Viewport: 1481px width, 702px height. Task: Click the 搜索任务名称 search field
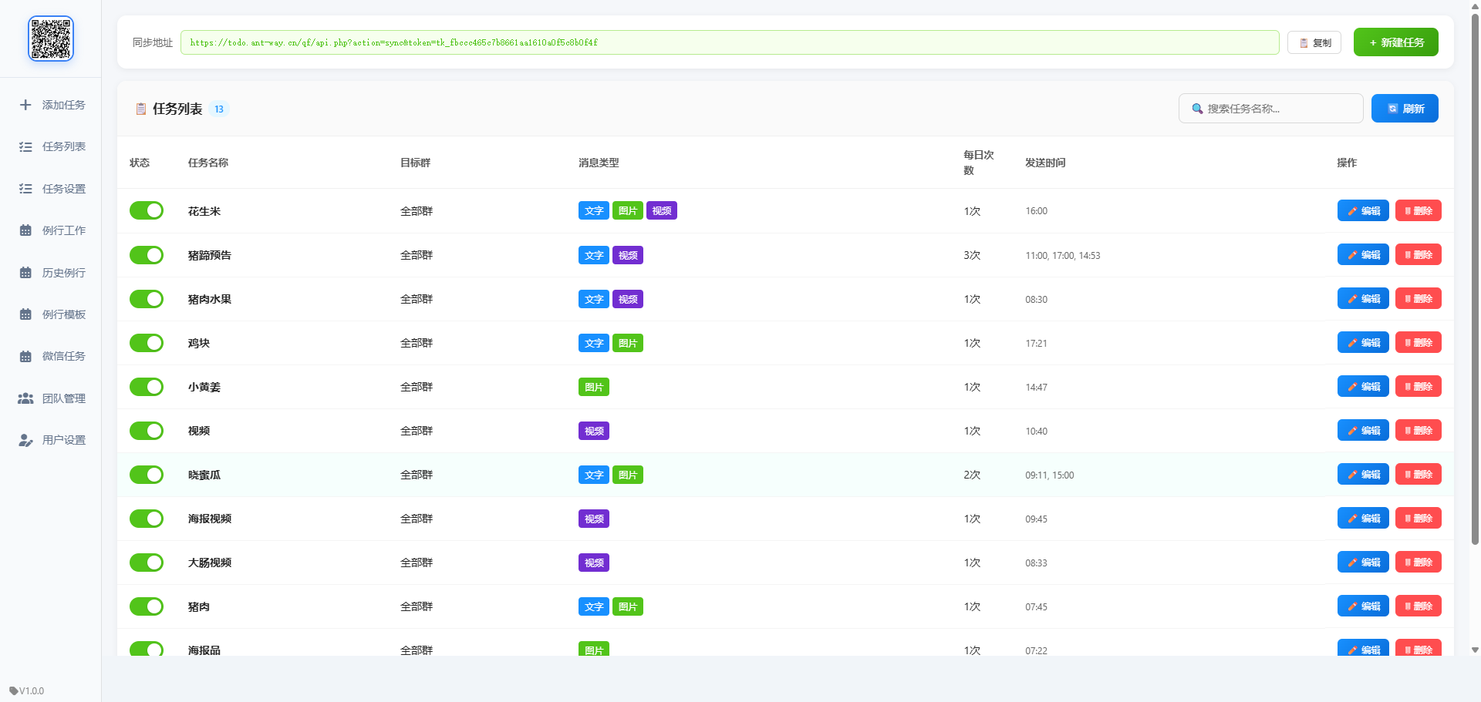pos(1271,109)
